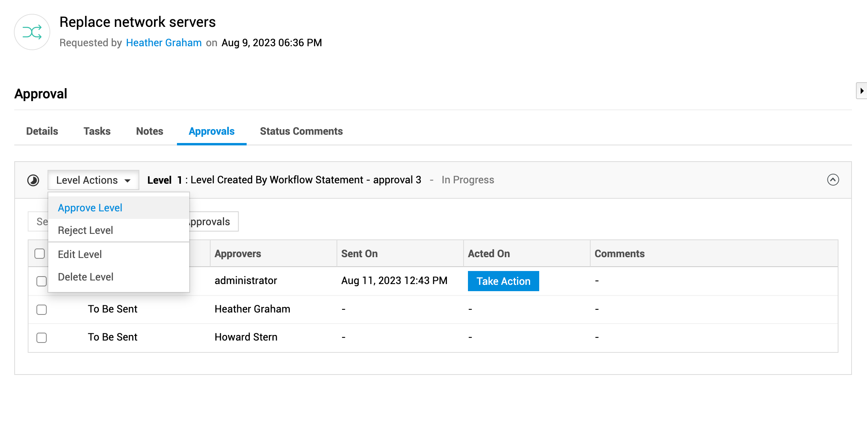The width and height of the screenshot is (867, 448).
Task: Switch to the Tasks tab
Action: pyautogui.click(x=97, y=131)
